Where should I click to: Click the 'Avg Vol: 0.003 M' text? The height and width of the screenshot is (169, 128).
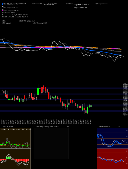pos(82,5)
